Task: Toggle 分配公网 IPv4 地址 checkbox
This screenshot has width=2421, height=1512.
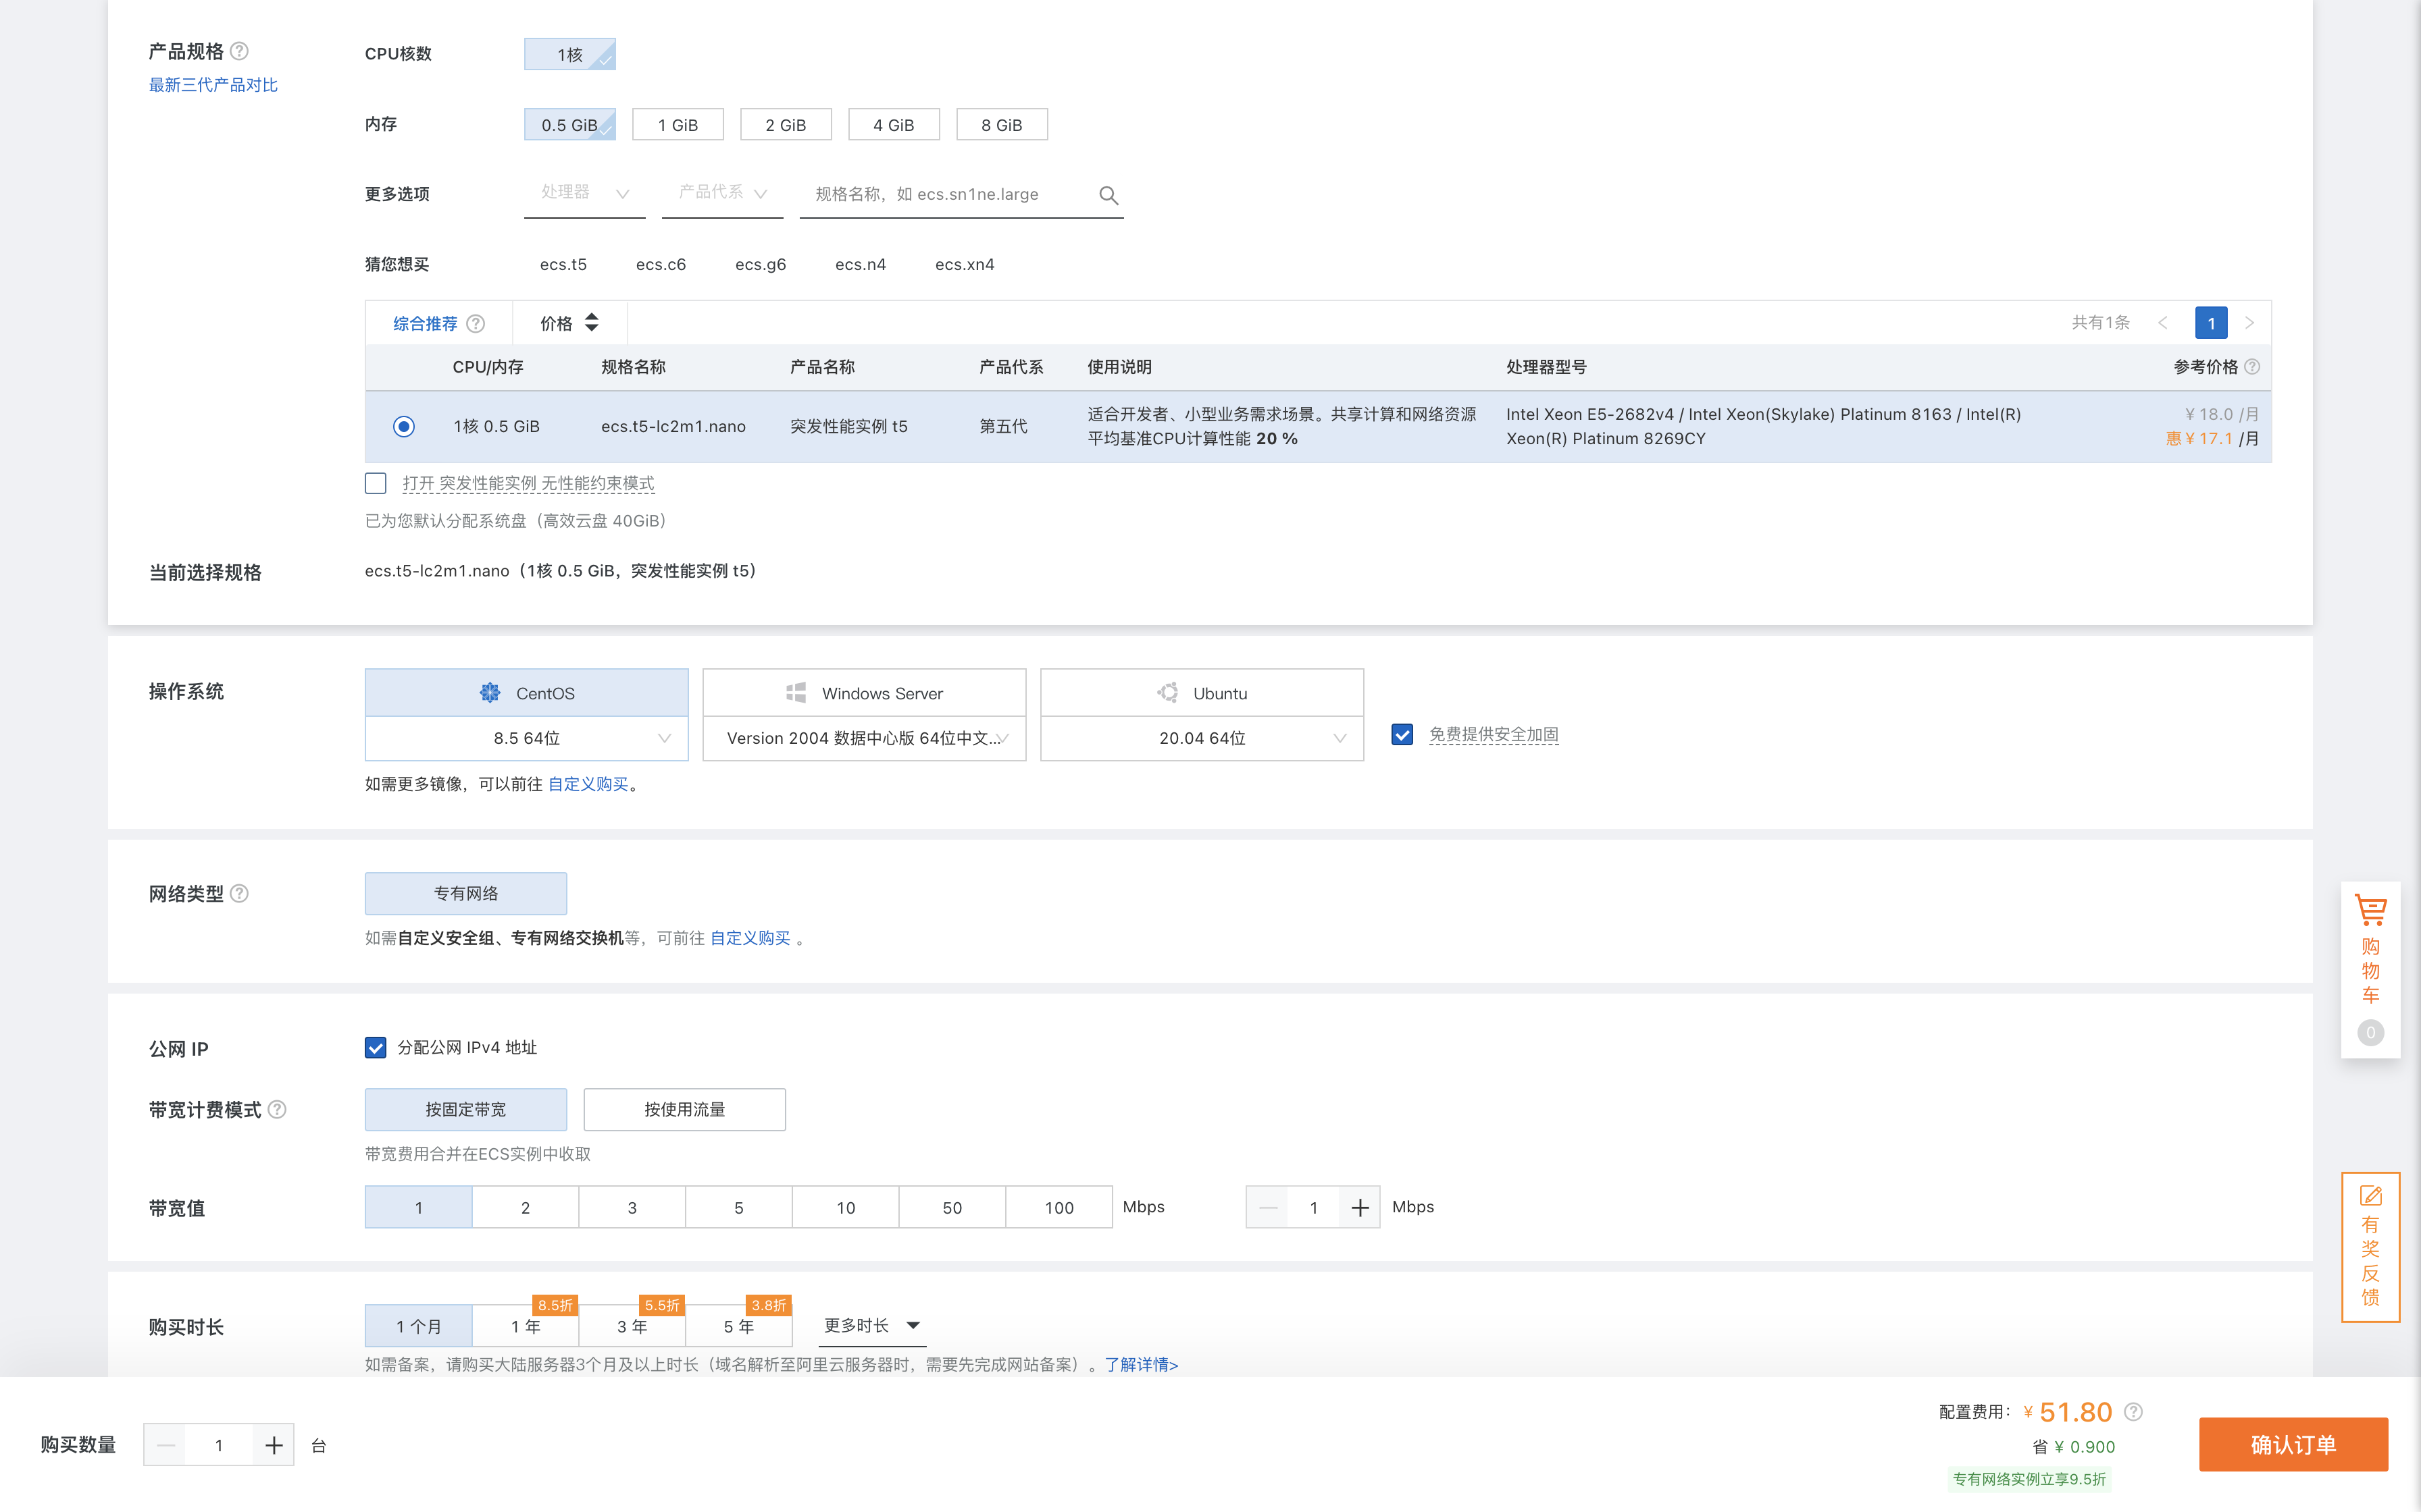Action: (x=375, y=1047)
